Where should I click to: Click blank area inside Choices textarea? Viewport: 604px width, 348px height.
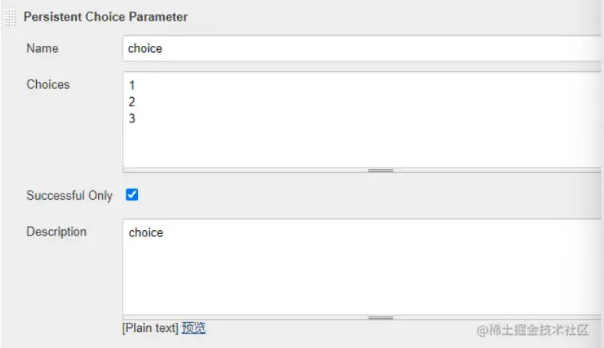[360, 141]
